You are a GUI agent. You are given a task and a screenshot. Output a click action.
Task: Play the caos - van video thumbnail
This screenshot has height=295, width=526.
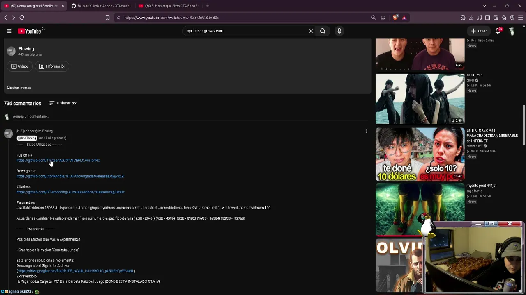pyautogui.click(x=420, y=99)
